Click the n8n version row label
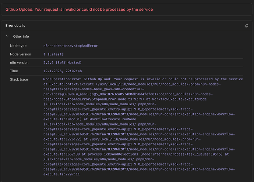254x182 pixels. 20,62
